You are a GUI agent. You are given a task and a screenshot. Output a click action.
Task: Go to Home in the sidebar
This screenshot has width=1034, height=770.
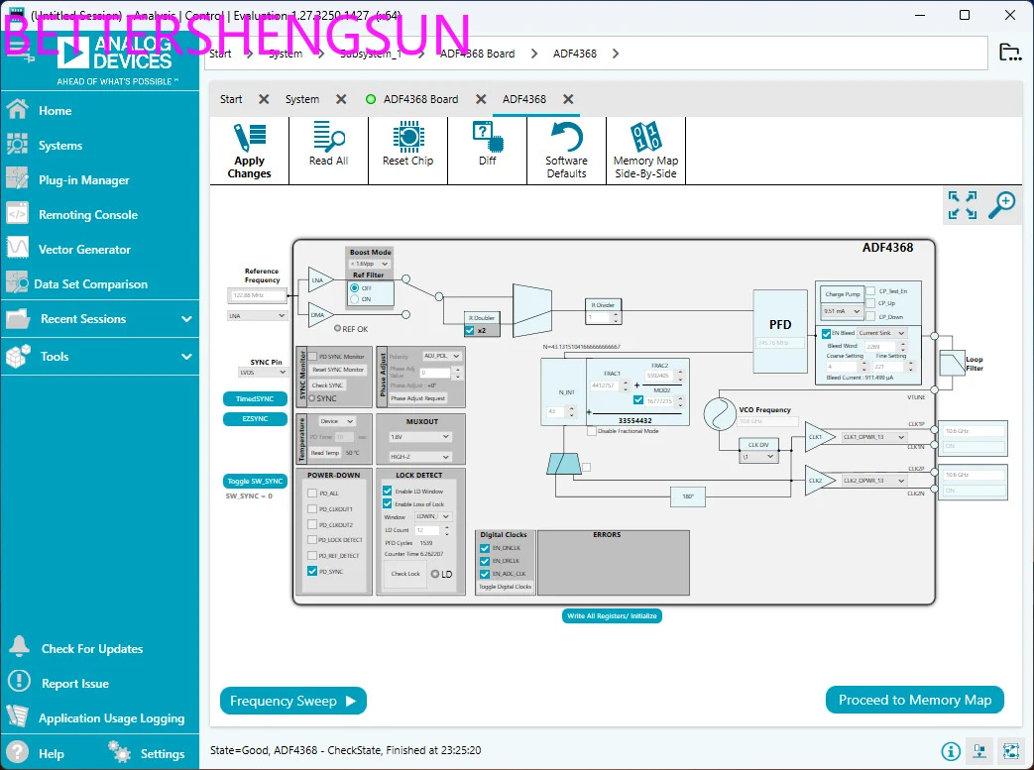point(55,111)
